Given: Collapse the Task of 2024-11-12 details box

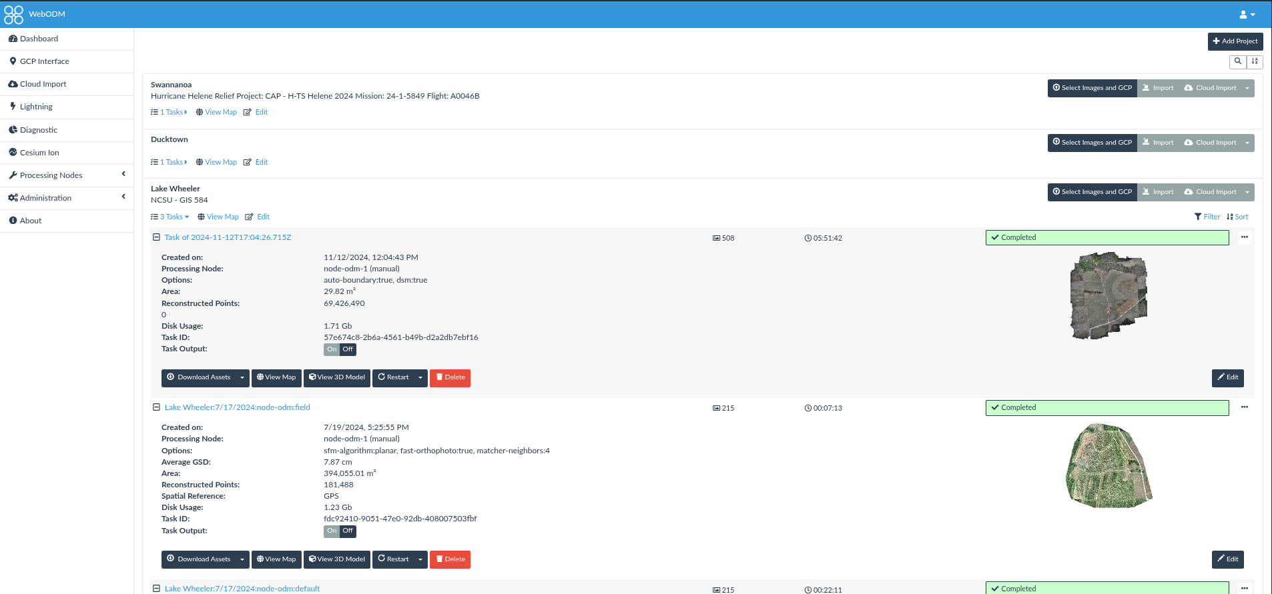Looking at the screenshot, I should (x=156, y=237).
